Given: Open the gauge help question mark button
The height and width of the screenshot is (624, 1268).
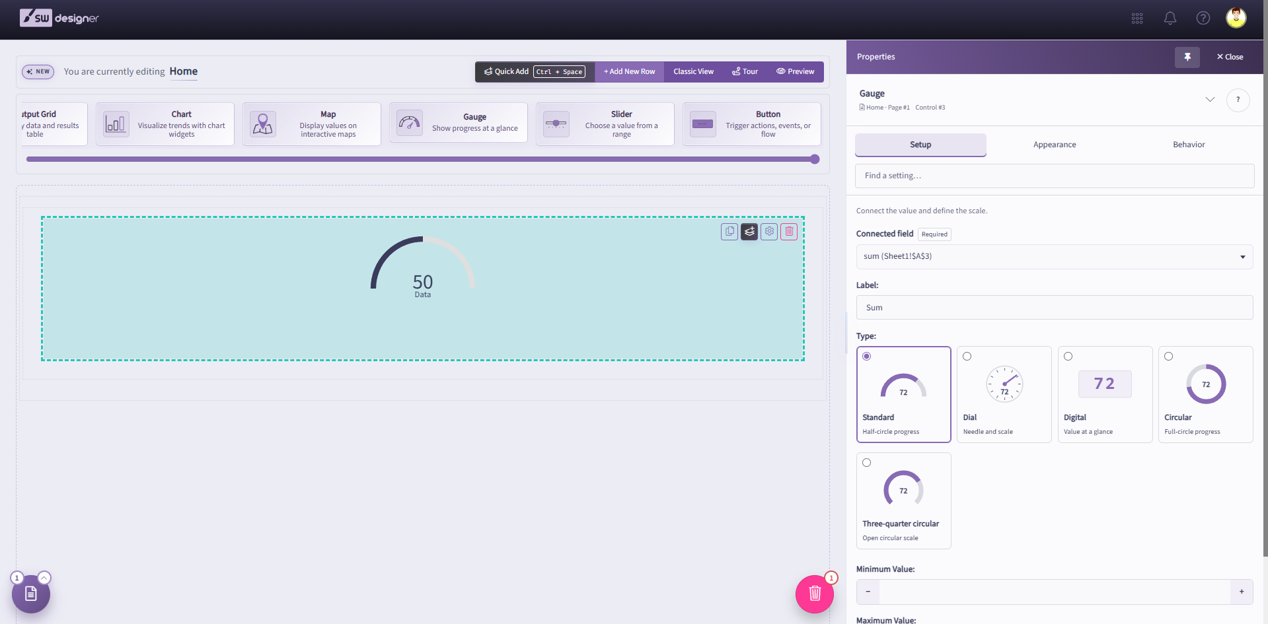Looking at the screenshot, I should pos(1238,100).
